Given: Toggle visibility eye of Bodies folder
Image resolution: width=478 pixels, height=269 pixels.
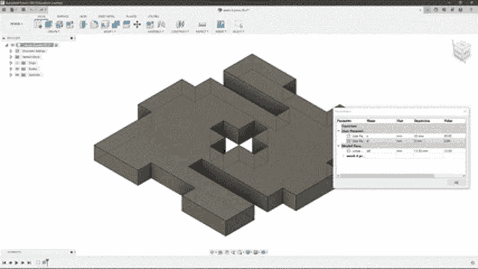Looking at the screenshot, I should [x=17, y=69].
